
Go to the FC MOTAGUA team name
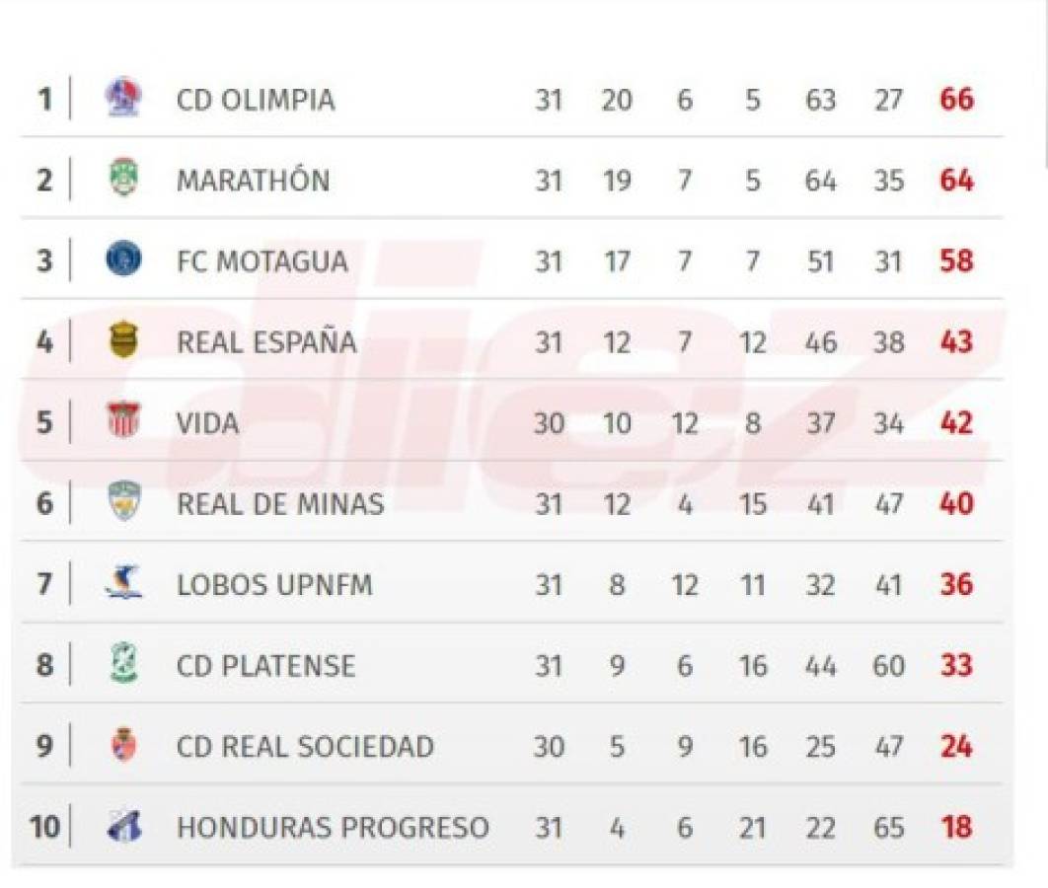[x=262, y=261]
